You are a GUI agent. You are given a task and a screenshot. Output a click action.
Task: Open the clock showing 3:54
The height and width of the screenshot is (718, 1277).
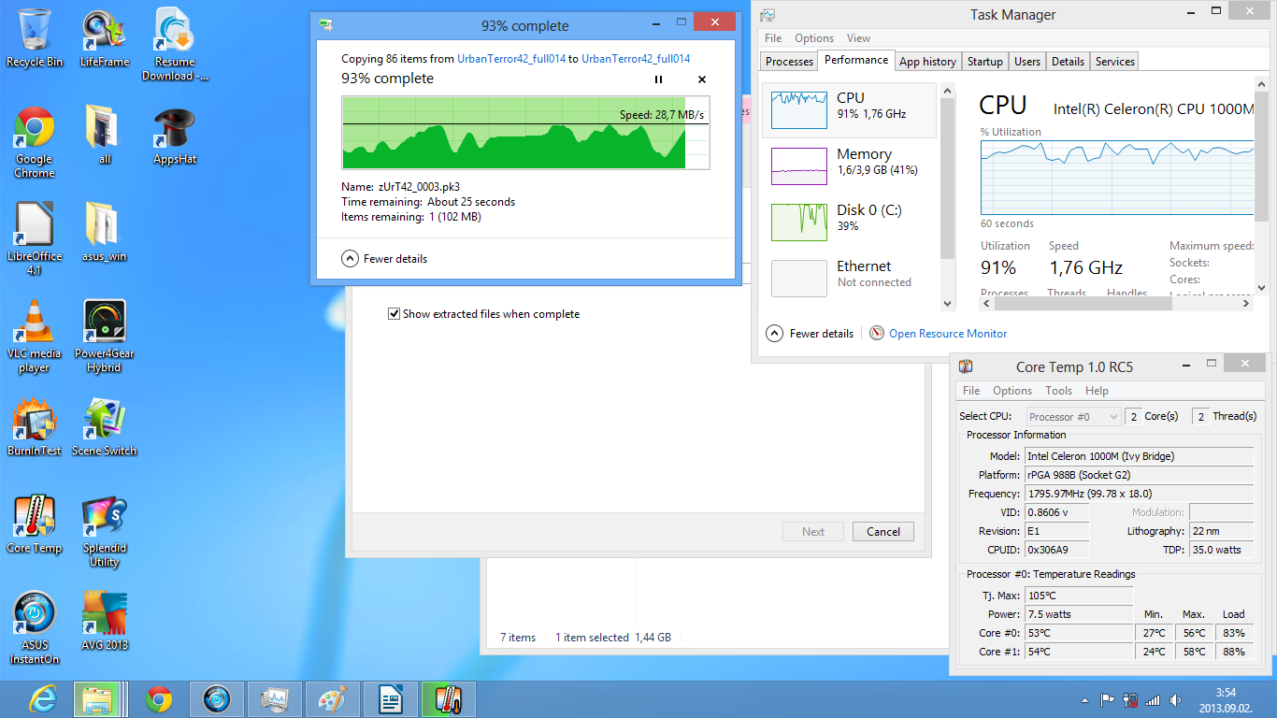1227,700
